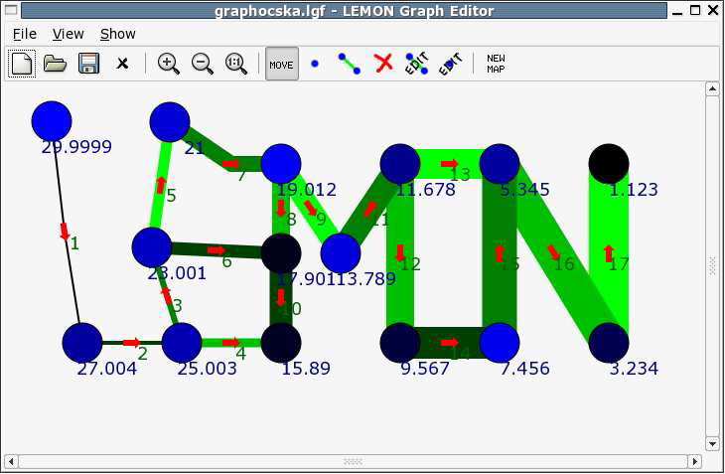The image size is (725, 474).
Task: Open the File menu
Action: click(24, 34)
